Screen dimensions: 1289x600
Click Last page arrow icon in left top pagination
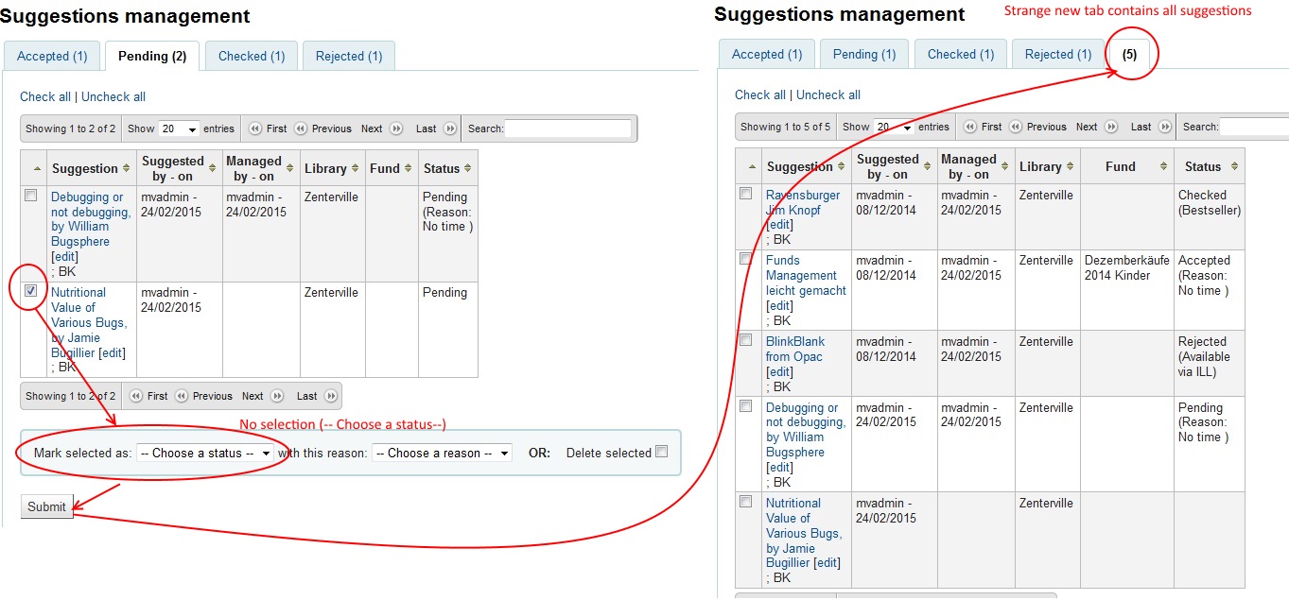(x=450, y=129)
